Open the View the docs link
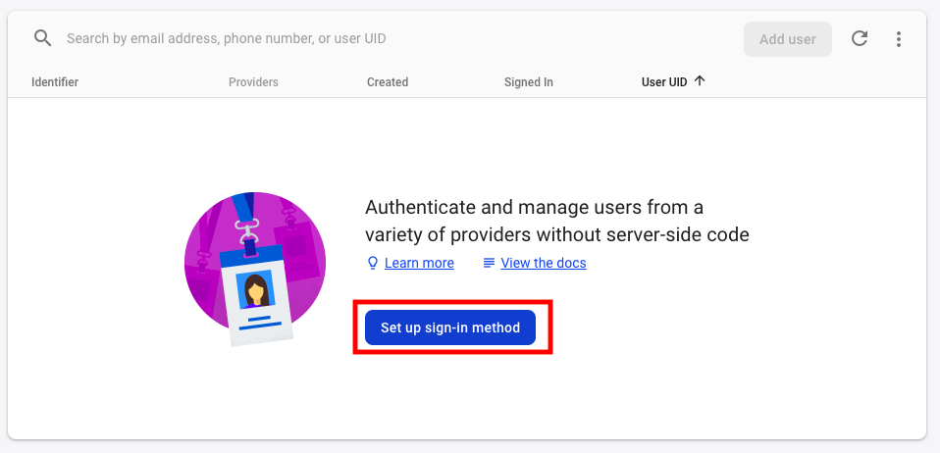This screenshot has height=453, width=940. click(x=544, y=263)
